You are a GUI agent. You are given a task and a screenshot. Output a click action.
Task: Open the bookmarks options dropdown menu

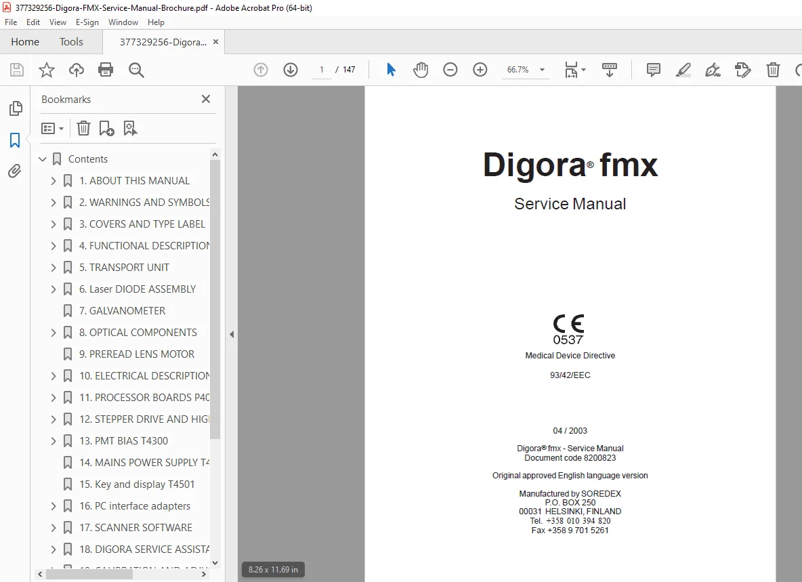pos(52,128)
